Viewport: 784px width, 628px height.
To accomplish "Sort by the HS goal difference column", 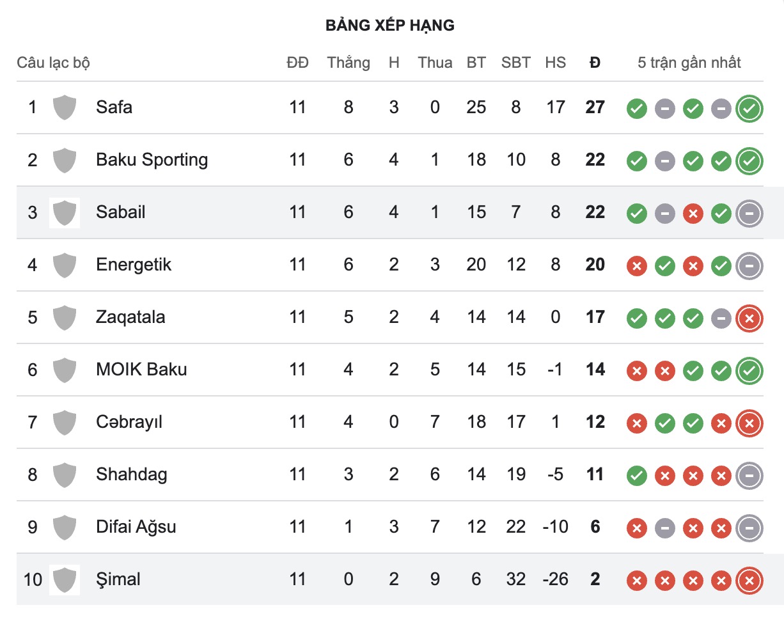I will coord(556,63).
